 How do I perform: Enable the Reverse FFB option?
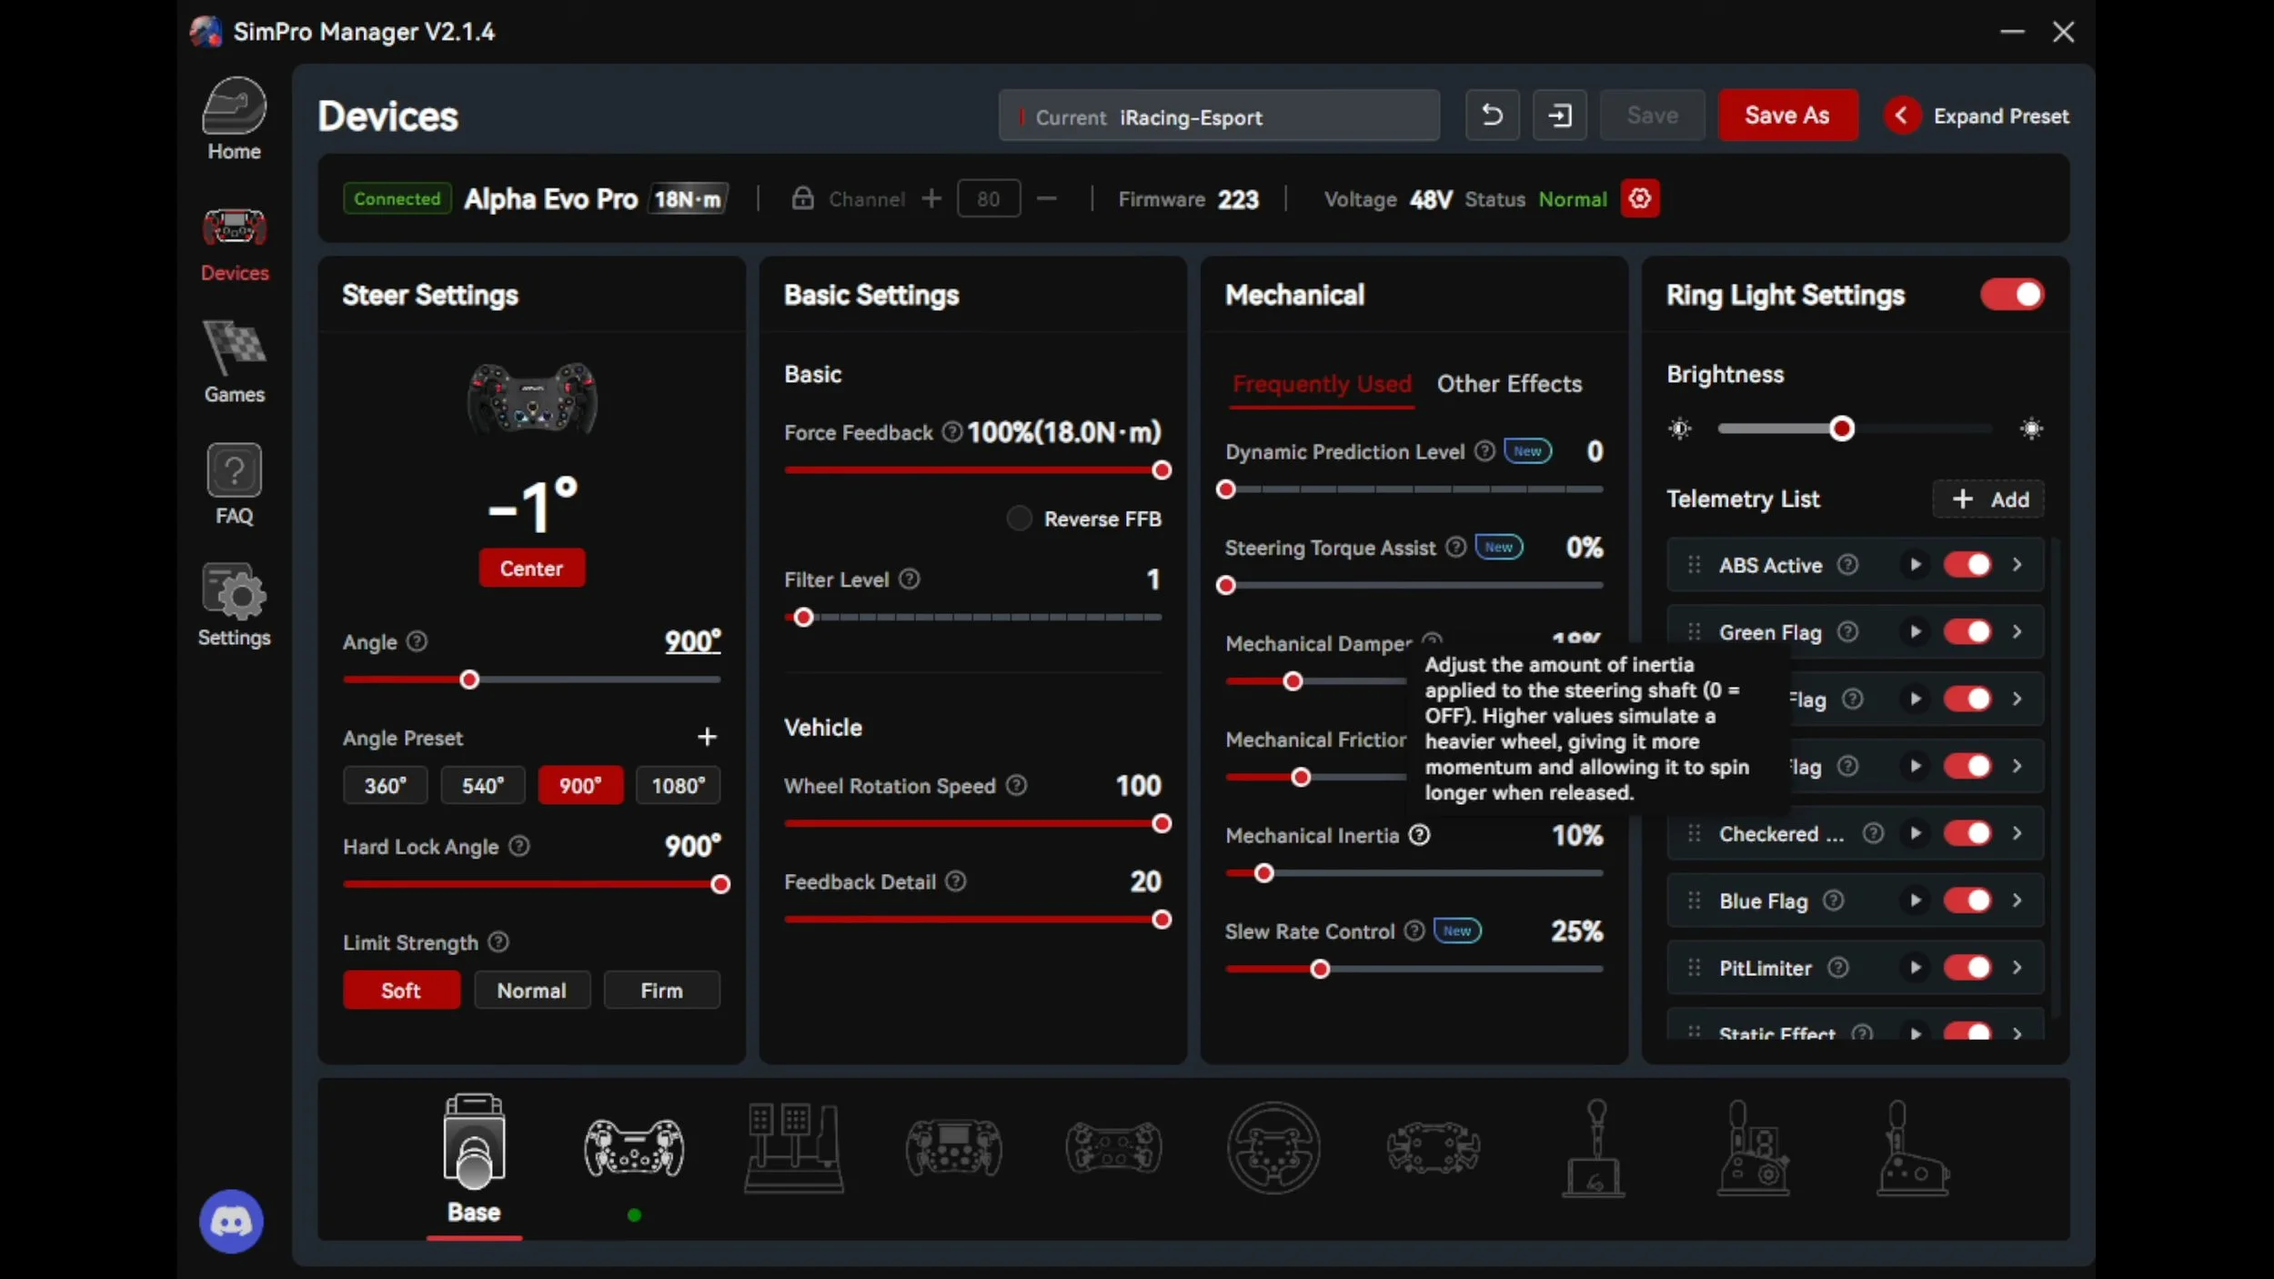[x=1019, y=519]
